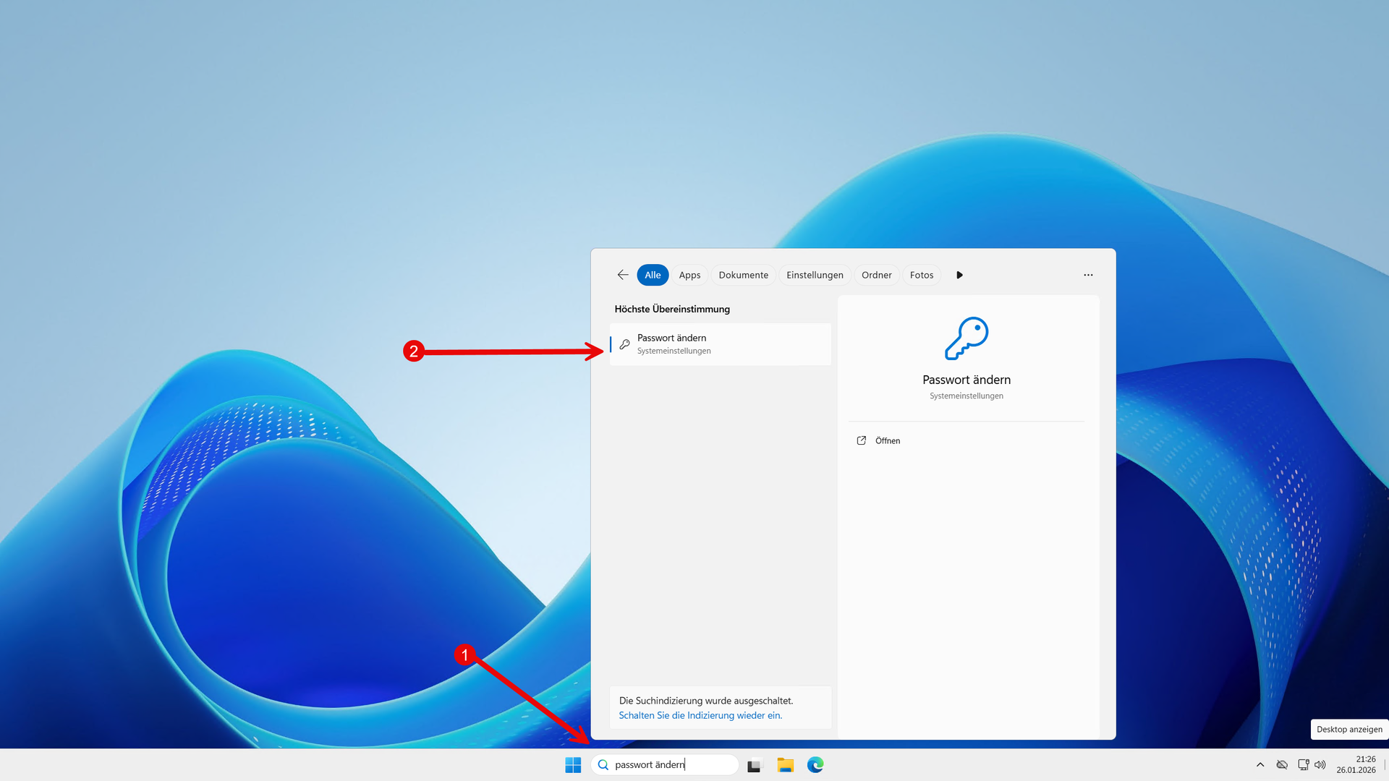Select the Einstellungen filter tab
Image resolution: width=1389 pixels, height=781 pixels.
(815, 275)
